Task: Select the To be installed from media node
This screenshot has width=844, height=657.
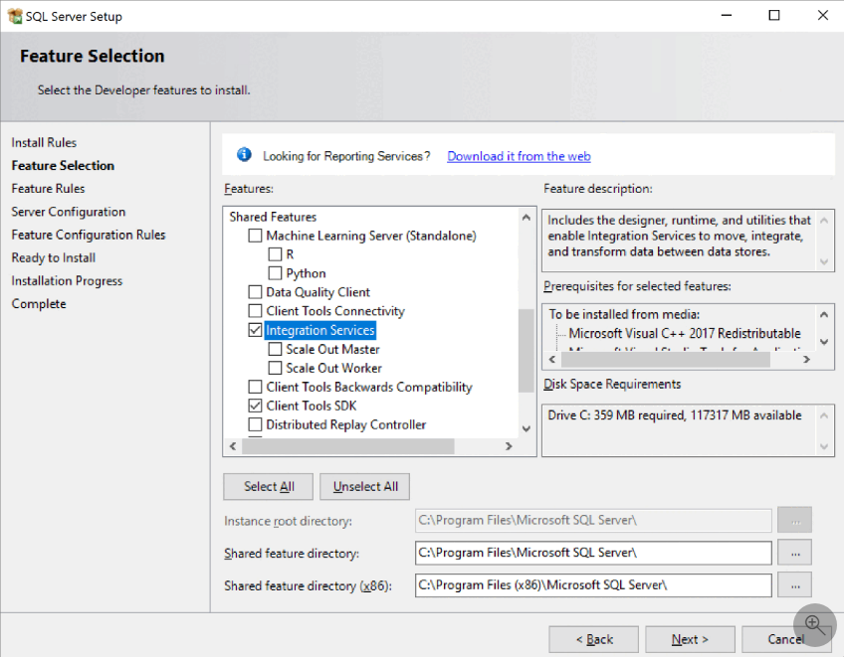Action: tap(624, 314)
